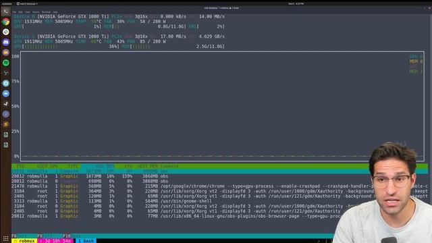Viewport: 432px width, 243px height.
Task: Click the 50% label on the chart axis
Action: tap(16, 107)
